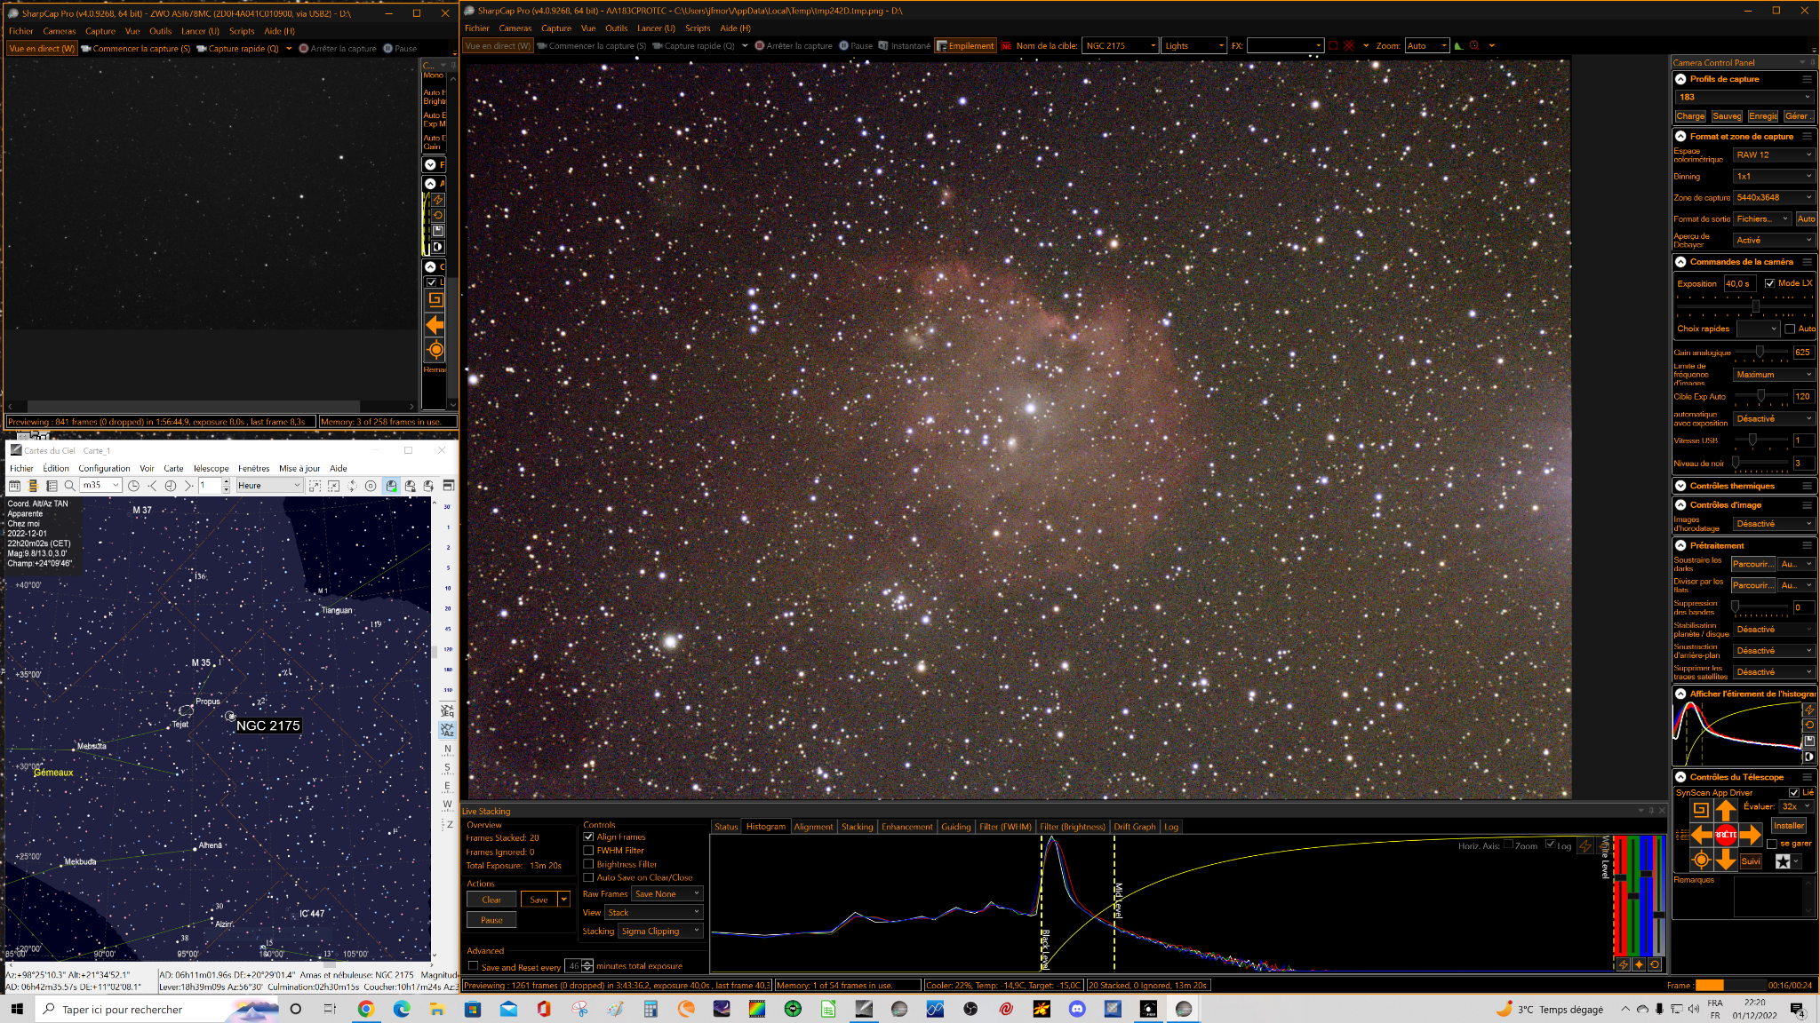Screen dimensions: 1820x1023
Task: Click the Suivi tracking button
Action: click(1750, 861)
